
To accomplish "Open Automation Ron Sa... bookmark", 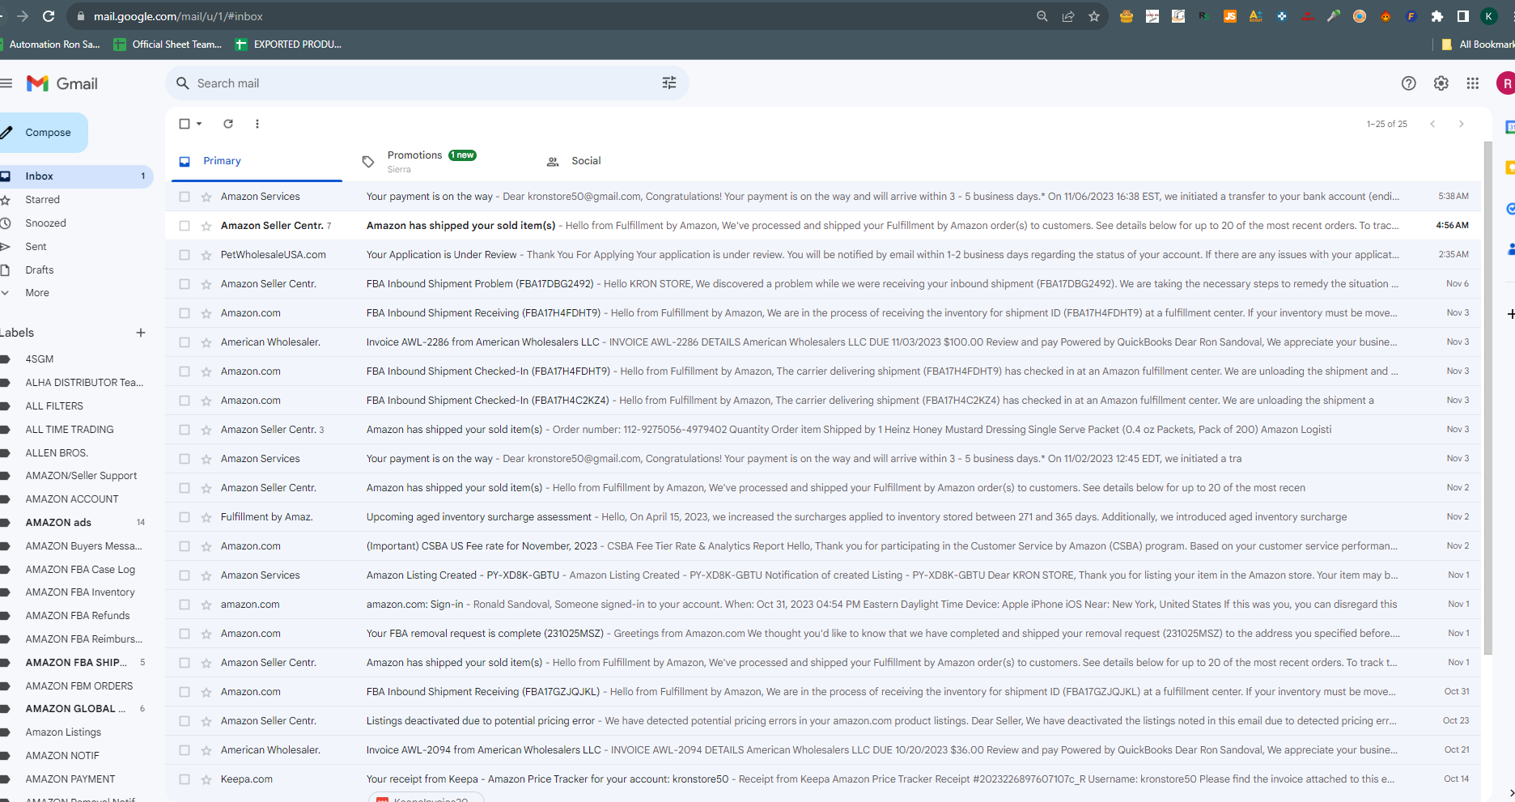I will click(x=50, y=45).
